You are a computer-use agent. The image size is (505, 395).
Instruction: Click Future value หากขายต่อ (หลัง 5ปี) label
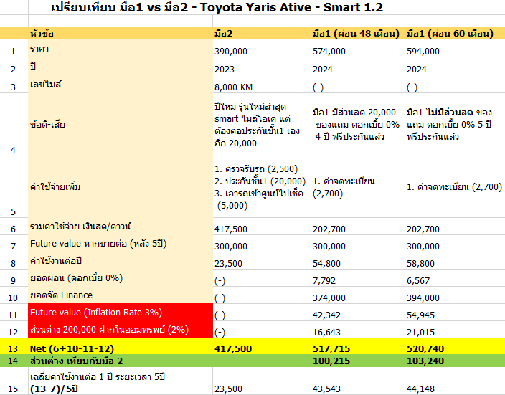[x=121, y=244]
